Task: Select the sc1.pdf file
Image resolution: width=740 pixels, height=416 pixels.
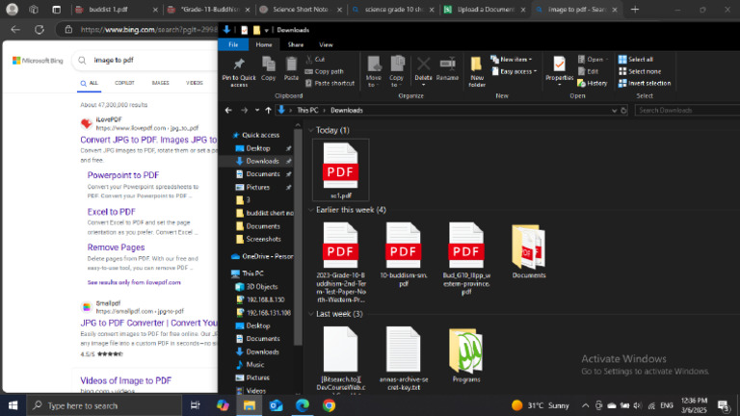Action: pyautogui.click(x=341, y=169)
